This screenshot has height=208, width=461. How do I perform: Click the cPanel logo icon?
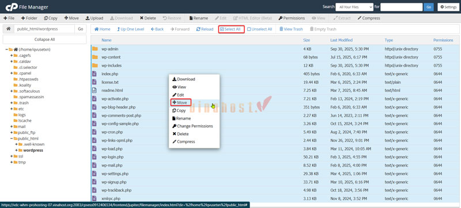pyautogui.click(x=11, y=7)
